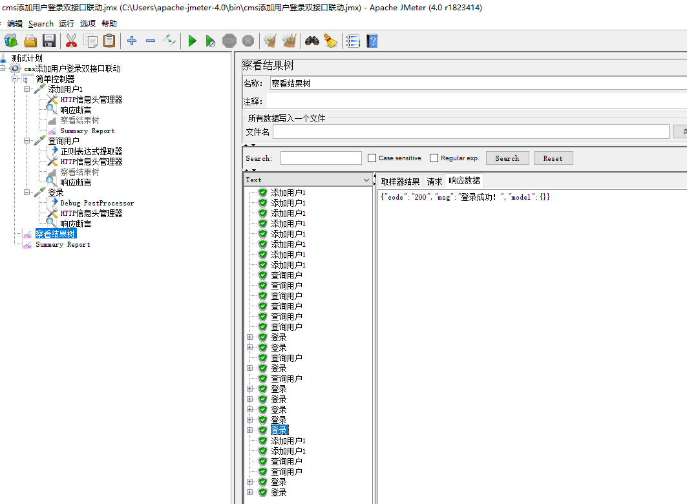Collapse 登录 sampler node in plan tree
687x504 pixels.
tap(27, 192)
